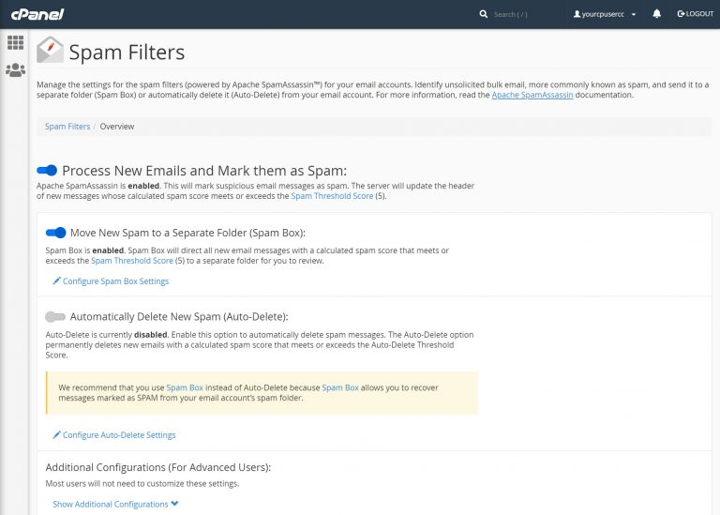Viewport: 720px width, 515px height.
Task: Click the search magnifier icon
Action: 484,14
